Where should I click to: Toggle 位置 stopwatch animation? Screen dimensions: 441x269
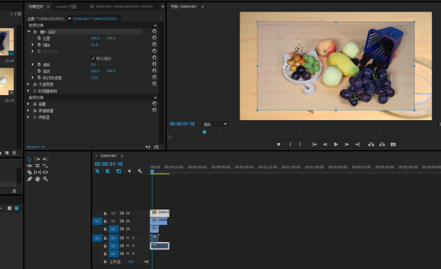39,38
